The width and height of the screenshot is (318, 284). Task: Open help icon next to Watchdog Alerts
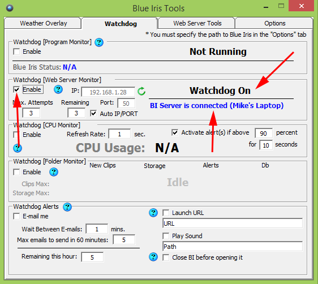point(67,207)
